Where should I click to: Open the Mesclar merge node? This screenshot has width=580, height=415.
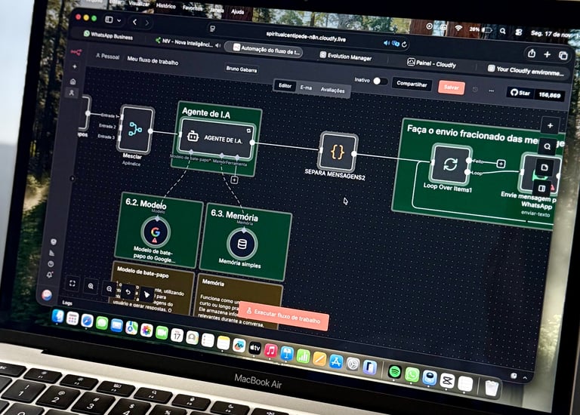[136, 129]
